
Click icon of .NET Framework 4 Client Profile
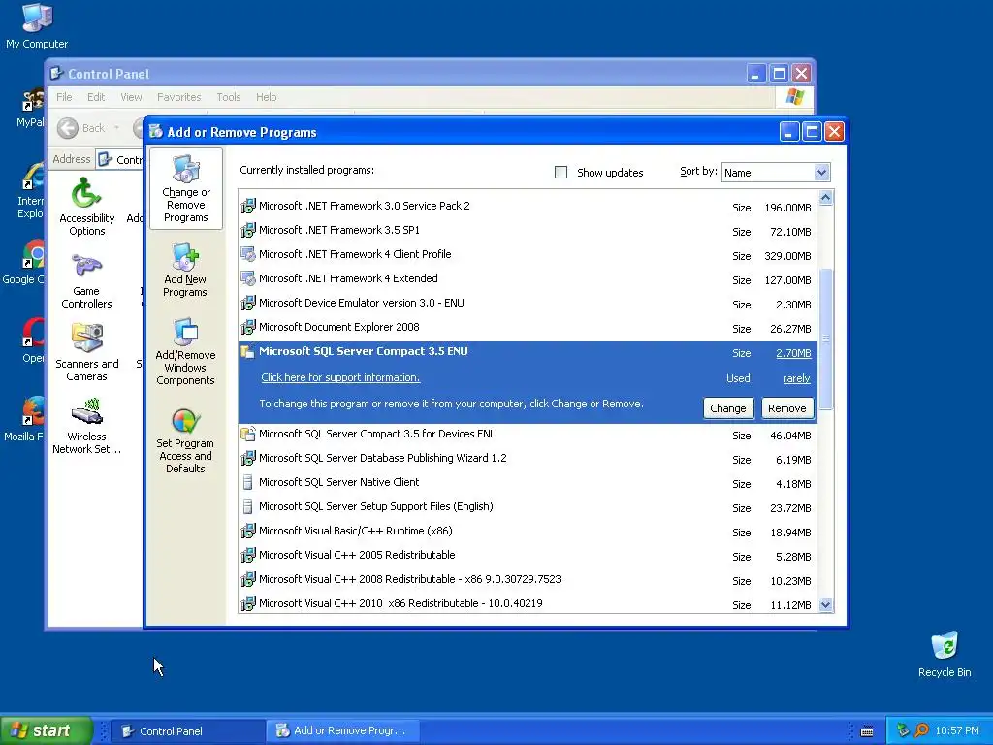tap(248, 255)
